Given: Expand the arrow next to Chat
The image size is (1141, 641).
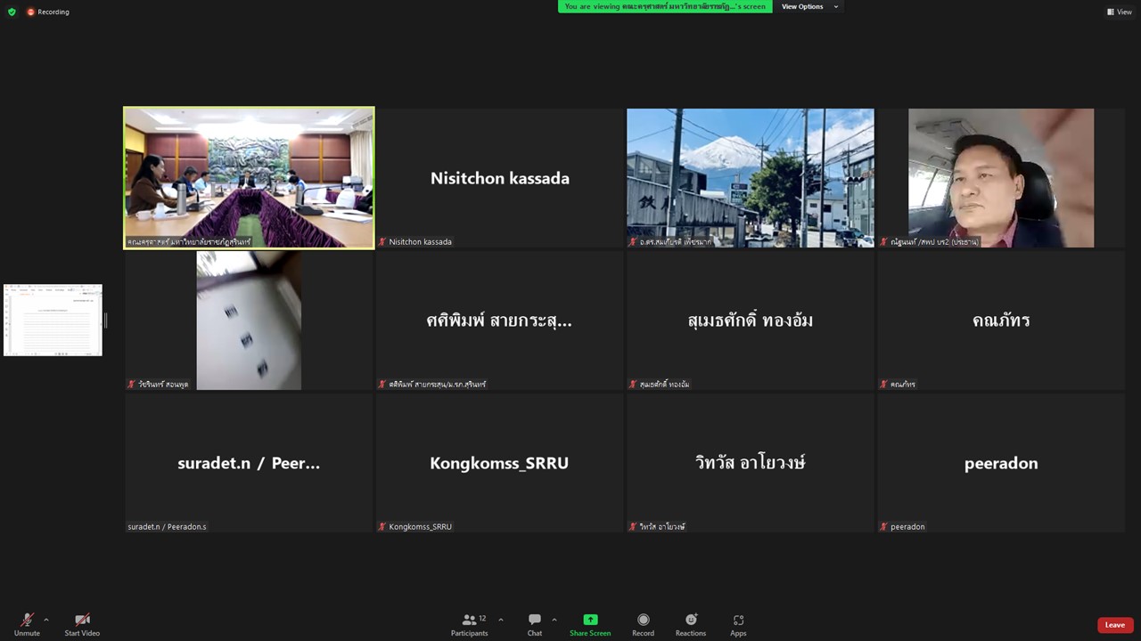Looking at the screenshot, I should click(x=554, y=620).
